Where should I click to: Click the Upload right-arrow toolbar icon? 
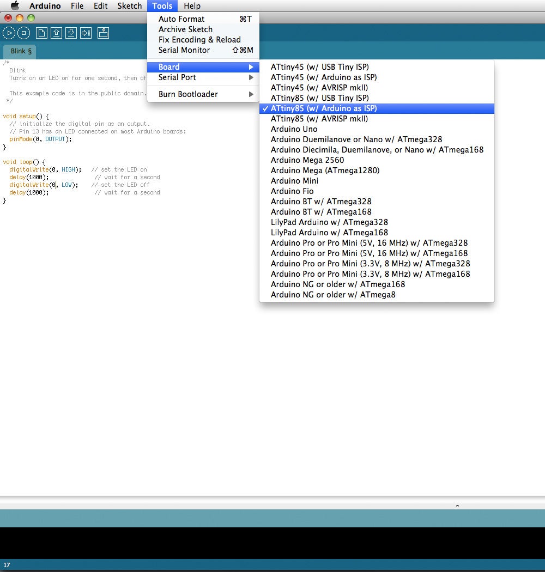pos(86,33)
